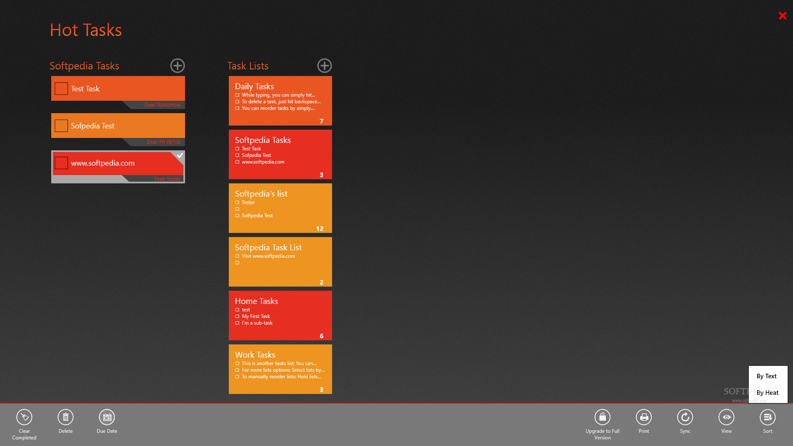This screenshot has width=793, height=446.
Task: Open the Work Tasks list tile
Action: [280, 369]
